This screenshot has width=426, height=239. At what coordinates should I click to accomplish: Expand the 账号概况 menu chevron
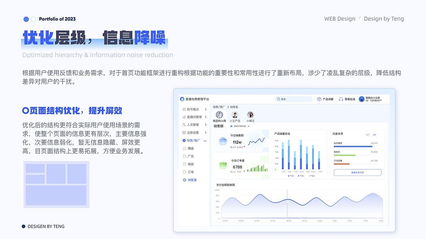tap(206, 109)
